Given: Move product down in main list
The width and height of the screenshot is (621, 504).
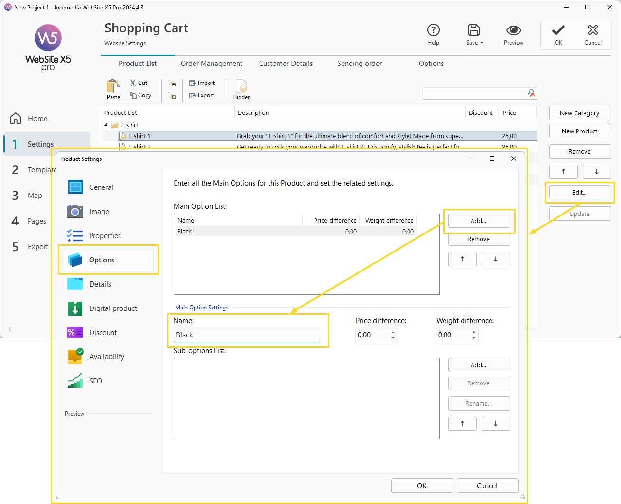Looking at the screenshot, I should pyautogui.click(x=596, y=172).
